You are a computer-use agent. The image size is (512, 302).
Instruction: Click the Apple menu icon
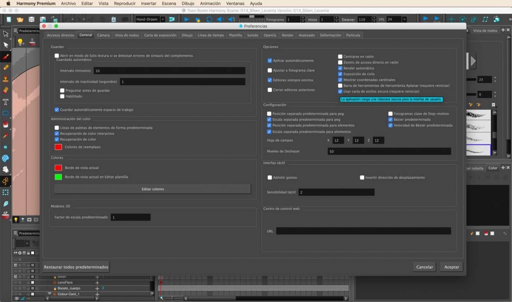(8, 4)
